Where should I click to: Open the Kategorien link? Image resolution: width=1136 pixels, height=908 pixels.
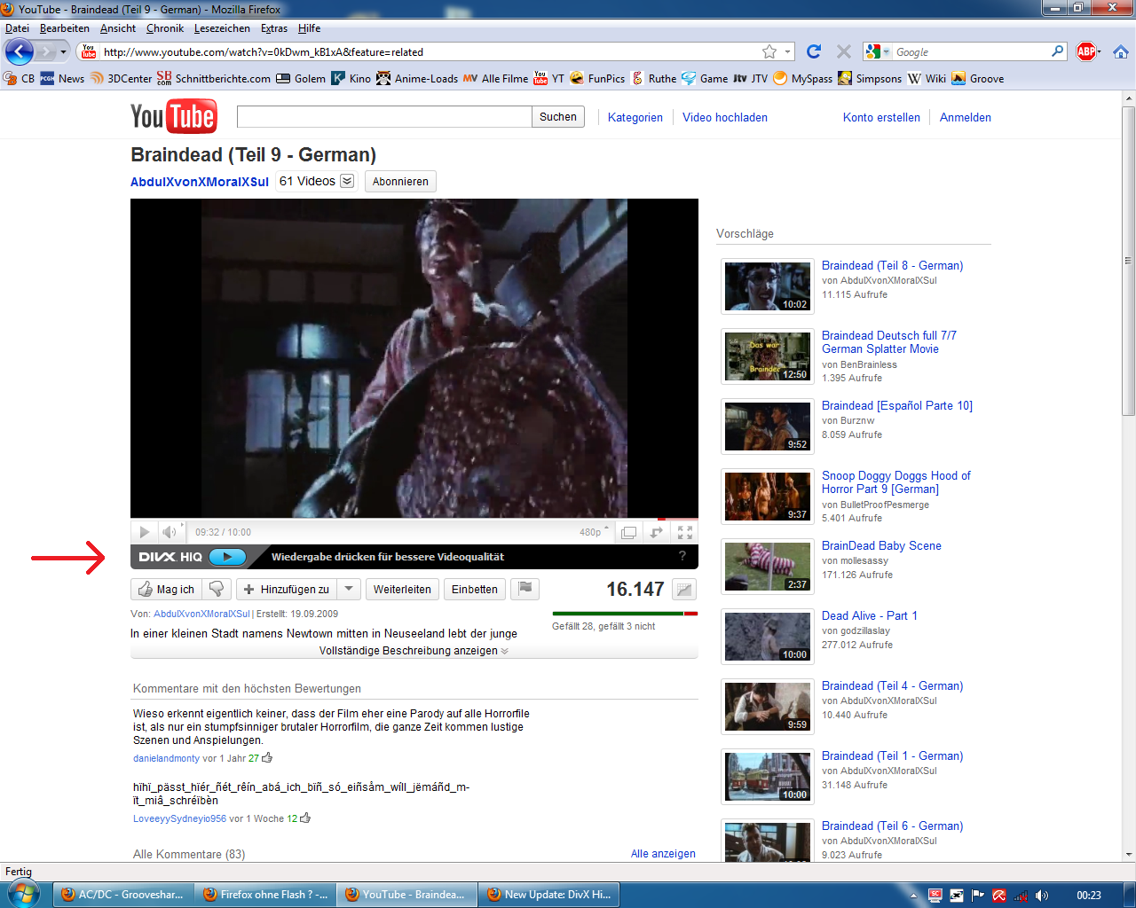coord(635,117)
